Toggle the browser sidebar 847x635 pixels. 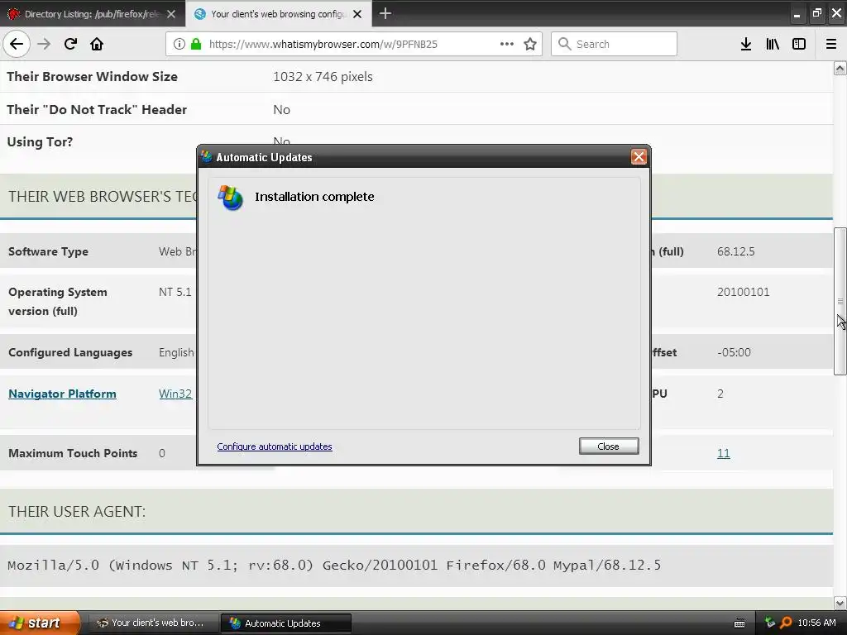coord(799,44)
